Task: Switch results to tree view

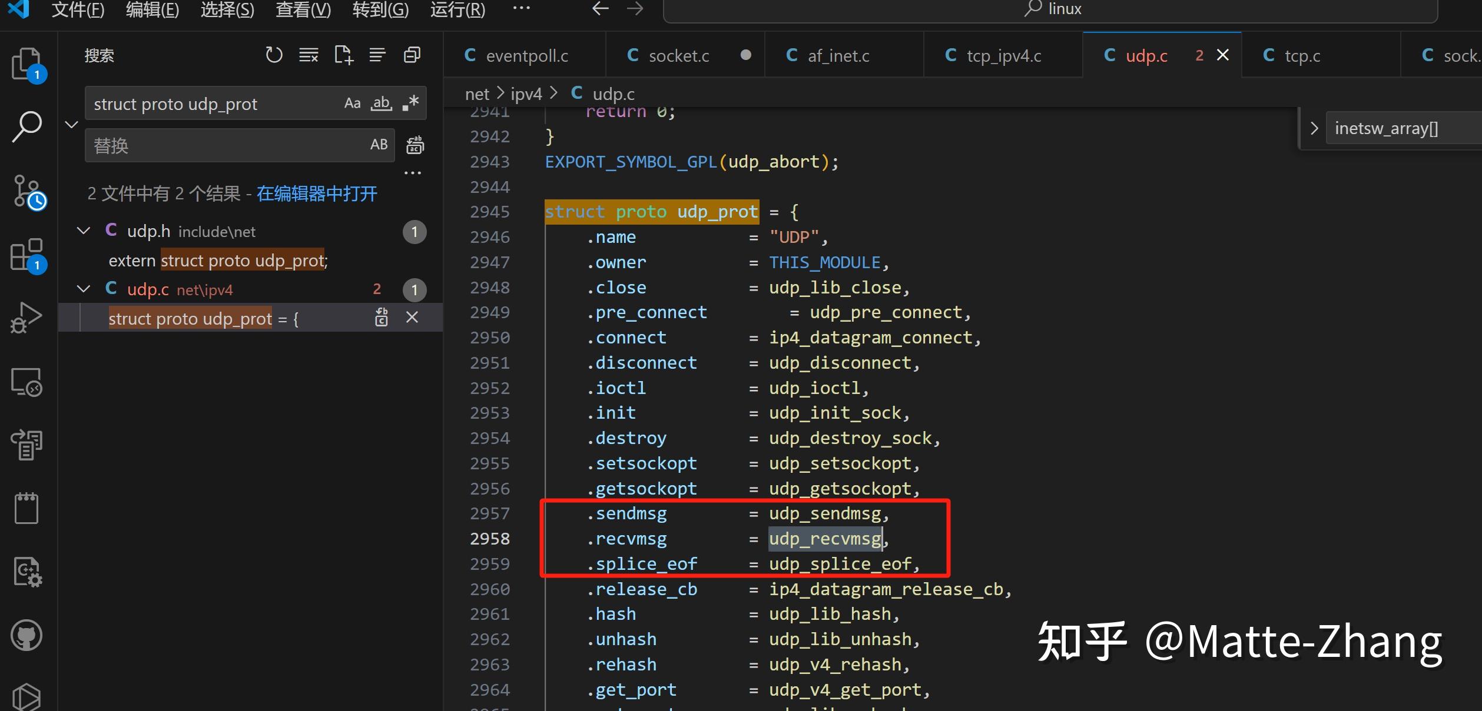Action: pos(377,55)
